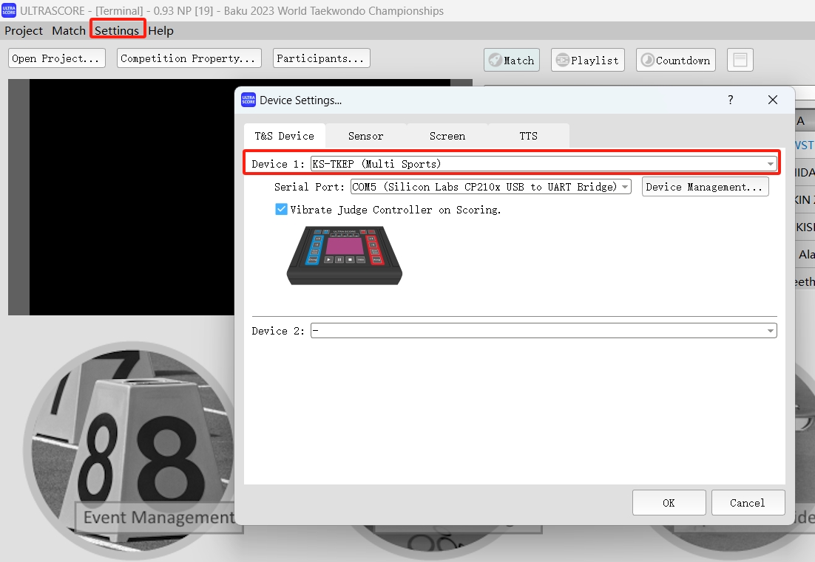Click the Device Management button
This screenshot has width=815, height=562.
(x=704, y=188)
